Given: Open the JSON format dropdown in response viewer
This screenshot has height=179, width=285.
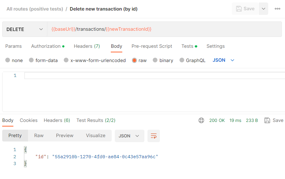Looking at the screenshot, I should [129, 136].
